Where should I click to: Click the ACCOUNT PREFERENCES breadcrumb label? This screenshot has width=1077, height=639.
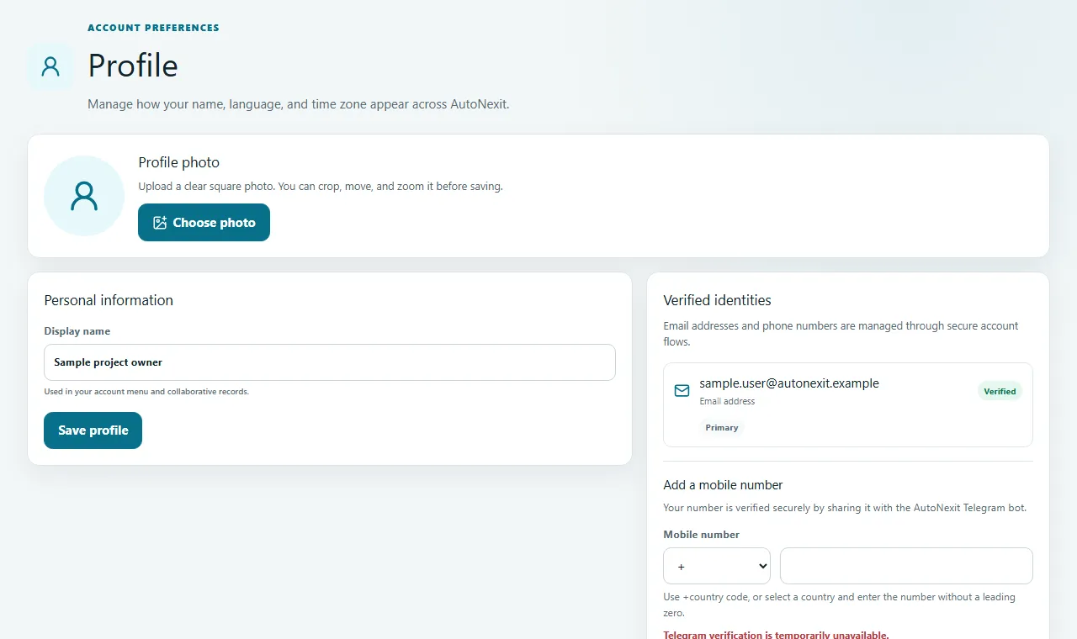click(x=153, y=28)
